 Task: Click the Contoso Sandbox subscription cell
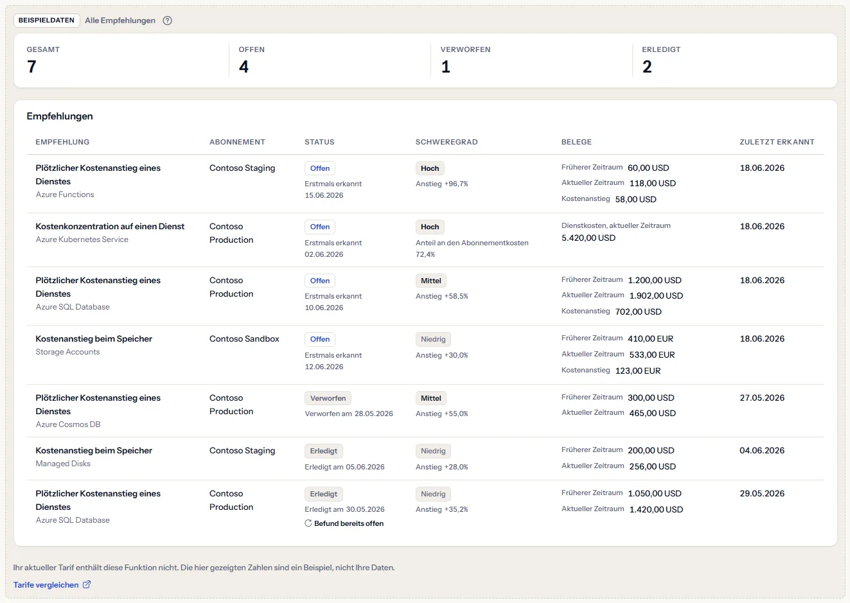tap(244, 339)
